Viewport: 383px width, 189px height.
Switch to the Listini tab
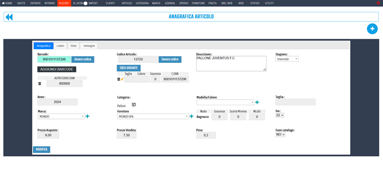(60, 46)
